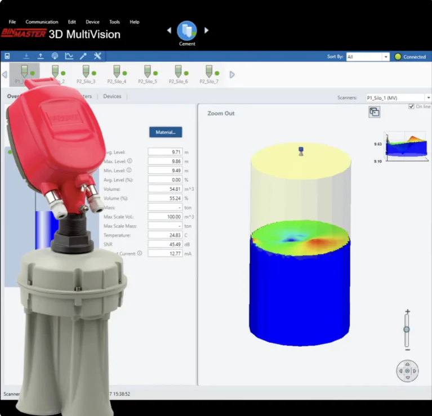Click the 9.63 scale label on mini chart
This screenshot has height=416, width=432.
click(378, 144)
